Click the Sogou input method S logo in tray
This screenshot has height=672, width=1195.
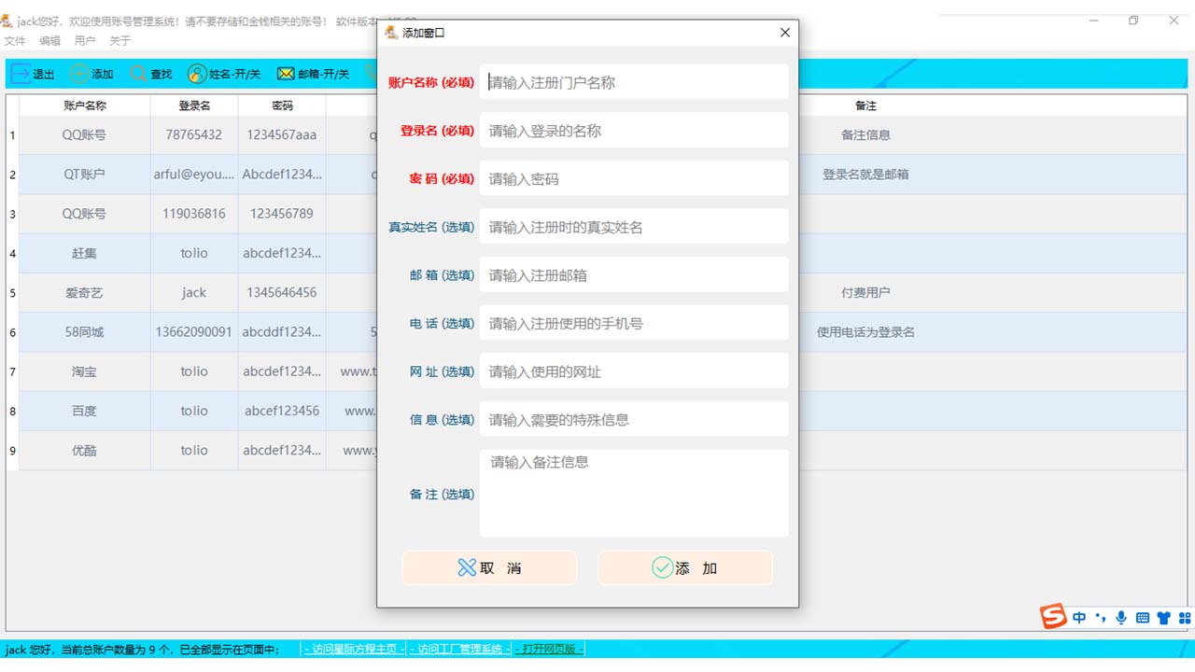[x=1051, y=616]
